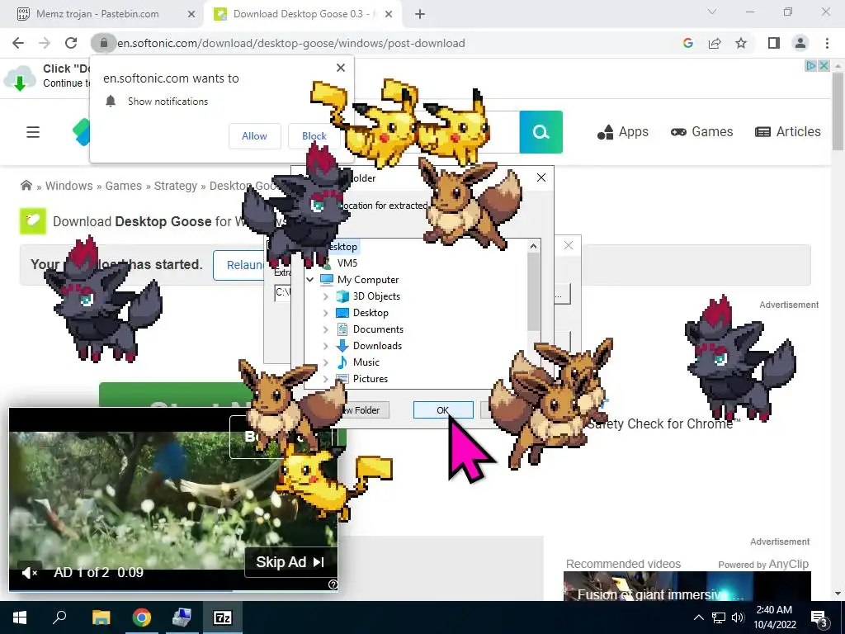Viewport: 845px width, 634px height.
Task: Open the Windows Start menu
Action: 20,617
